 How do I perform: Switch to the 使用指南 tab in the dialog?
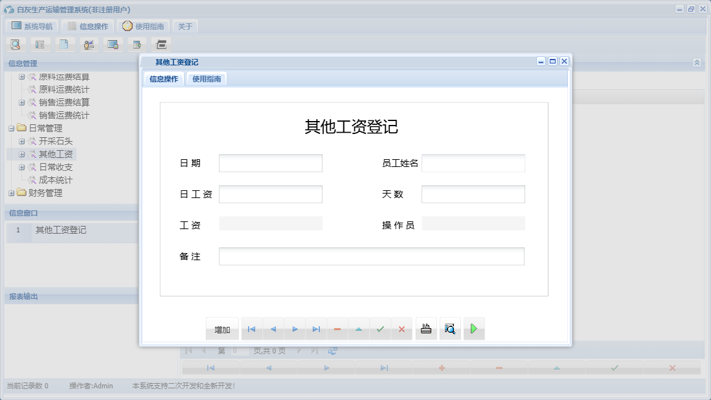pos(206,79)
